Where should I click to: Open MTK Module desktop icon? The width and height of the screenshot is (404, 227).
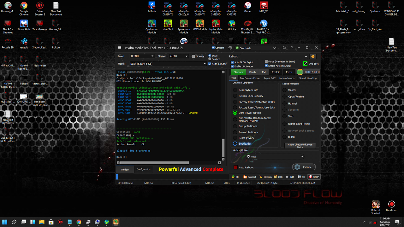pyautogui.click(x=200, y=25)
